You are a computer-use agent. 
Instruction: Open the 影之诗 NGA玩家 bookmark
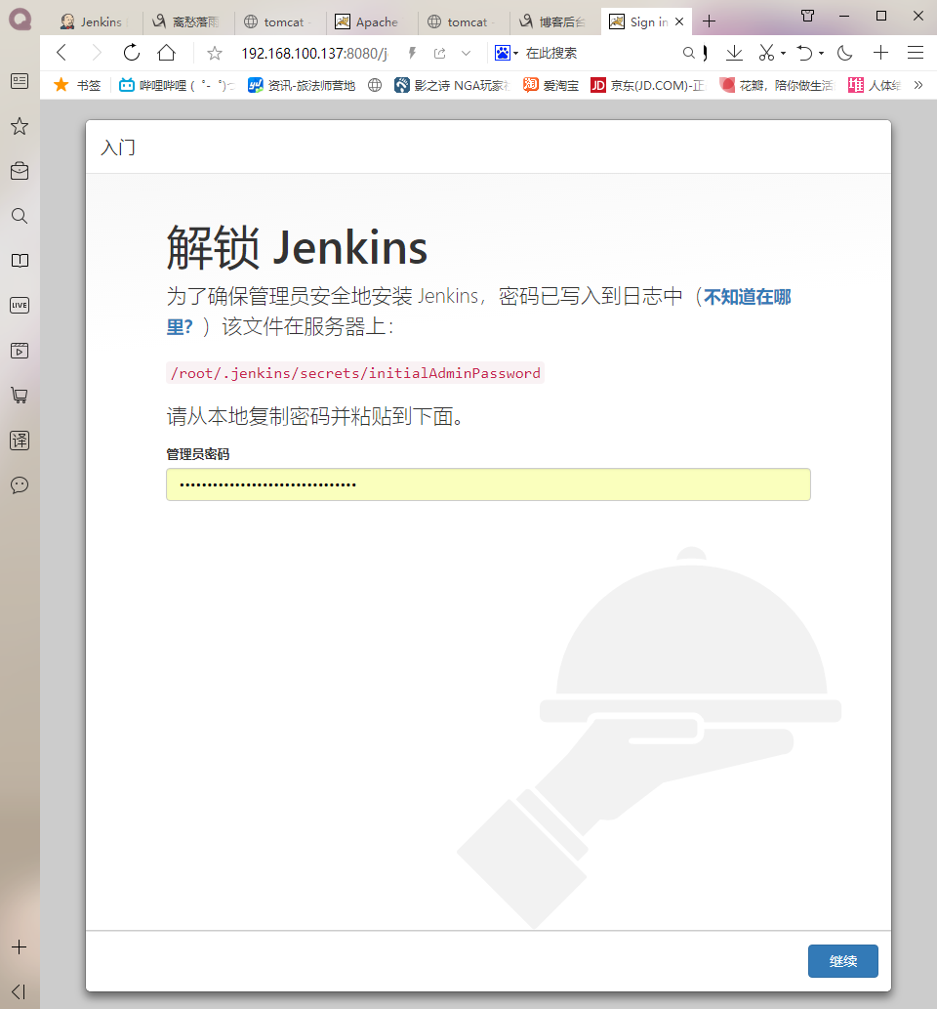click(x=452, y=85)
